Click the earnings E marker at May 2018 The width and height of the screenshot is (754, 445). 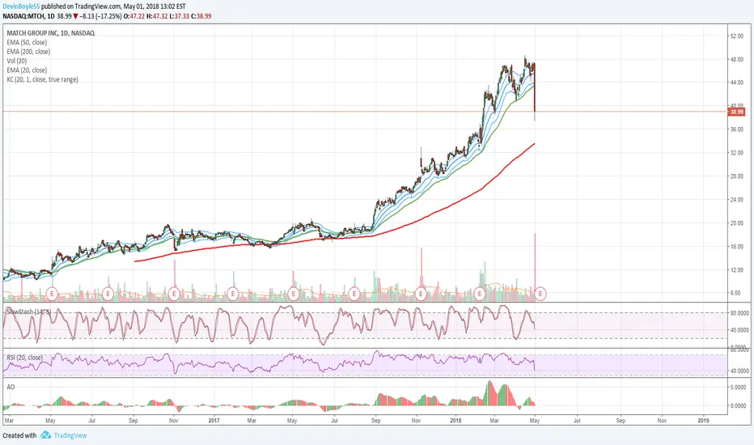(540, 293)
